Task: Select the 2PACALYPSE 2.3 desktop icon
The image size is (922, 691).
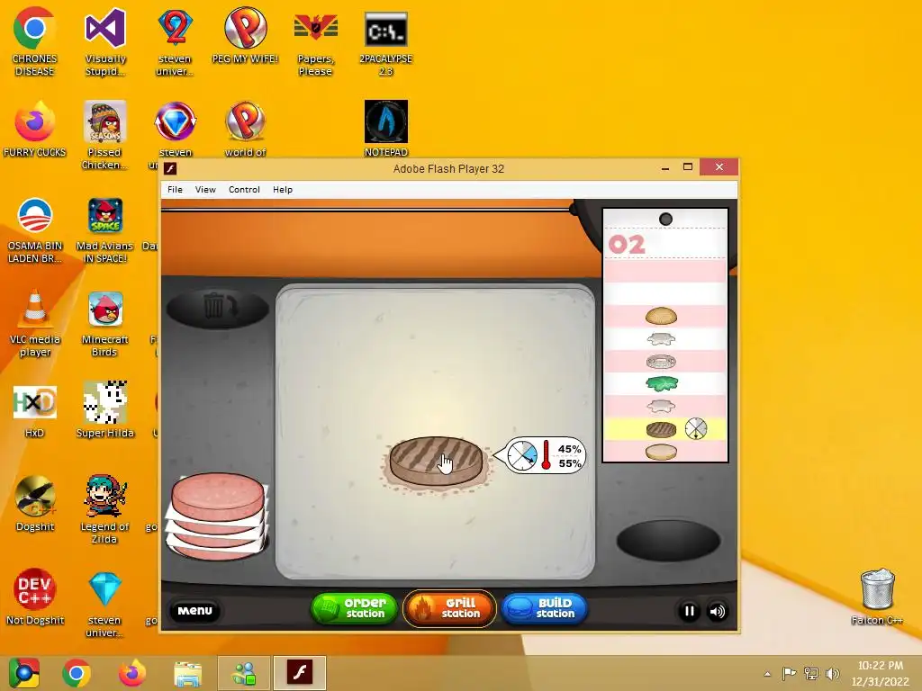Action: tap(385, 42)
